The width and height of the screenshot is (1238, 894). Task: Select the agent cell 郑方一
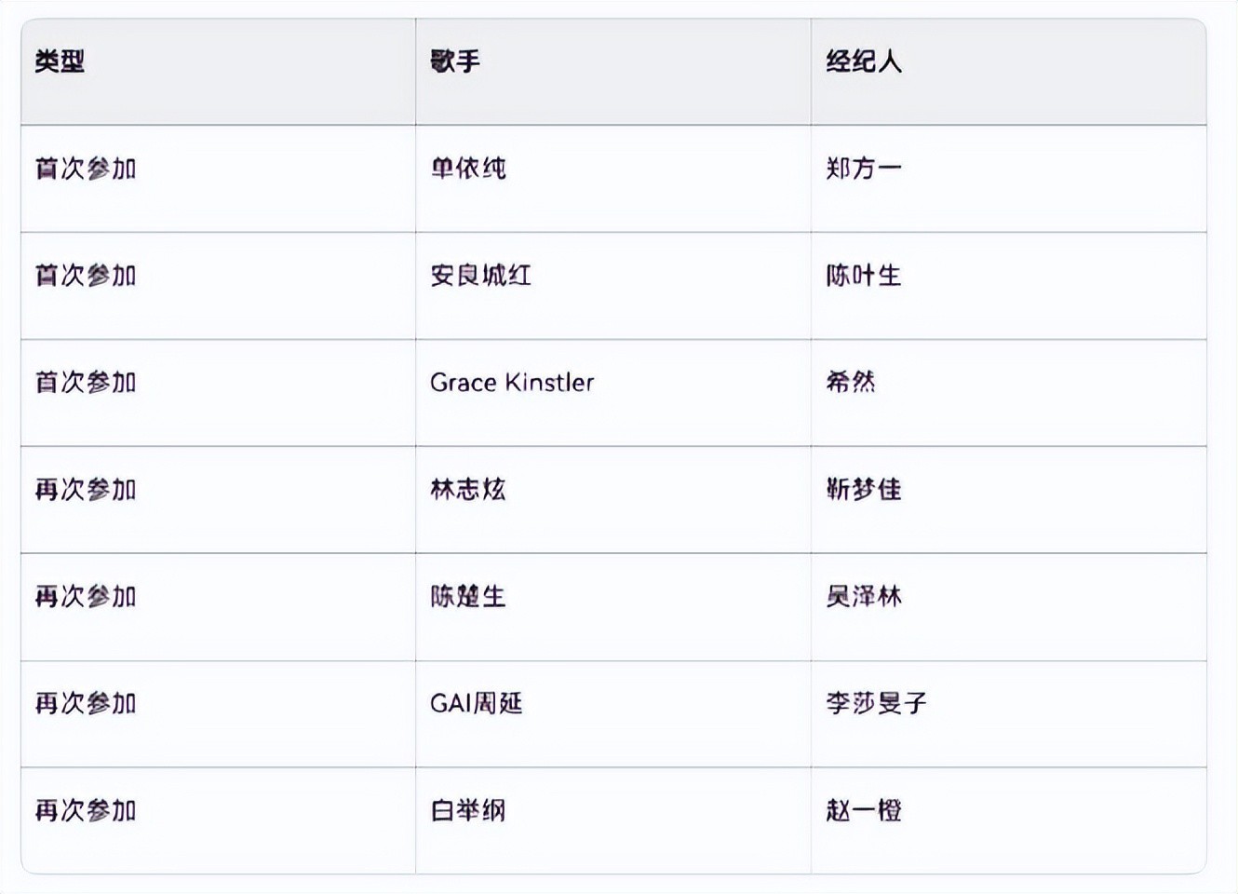click(x=863, y=169)
